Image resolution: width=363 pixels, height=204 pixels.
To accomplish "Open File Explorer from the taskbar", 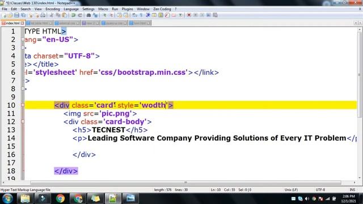I will [x=25, y=198].
